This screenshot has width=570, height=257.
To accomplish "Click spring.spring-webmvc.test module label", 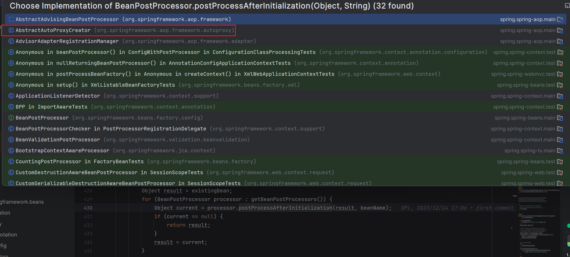I will pyautogui.click(x=523, y=74).
